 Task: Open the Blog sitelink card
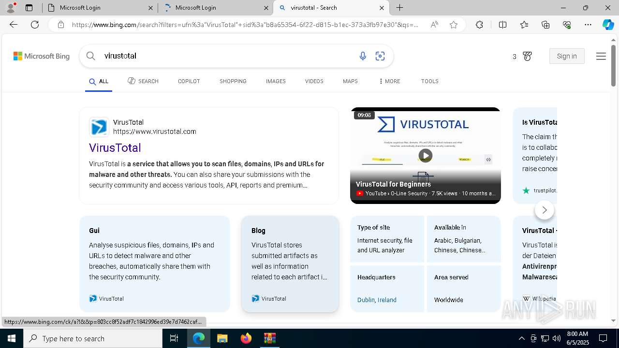click(290, 264)
